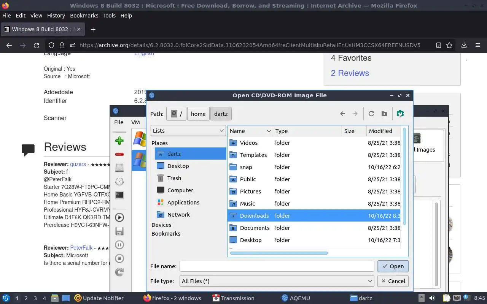Open Firefox downloads panel icon
This screenshot has height=304, width=487.
pyautogui.click(x=464, y=45)
